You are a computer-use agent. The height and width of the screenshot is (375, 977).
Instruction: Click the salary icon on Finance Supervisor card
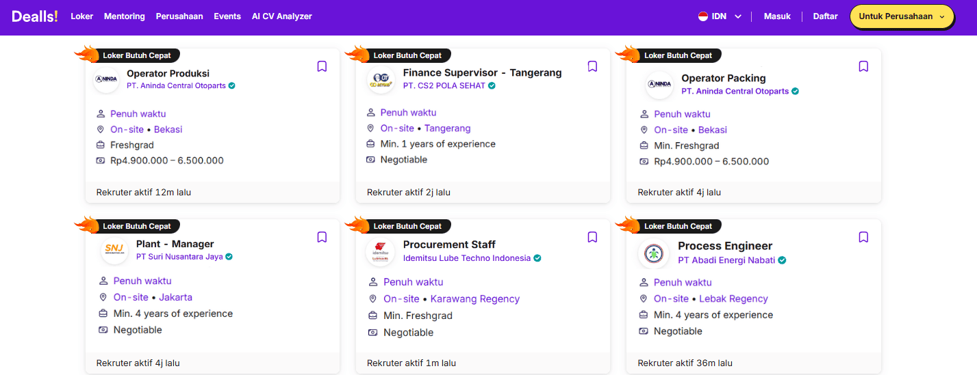370,160
